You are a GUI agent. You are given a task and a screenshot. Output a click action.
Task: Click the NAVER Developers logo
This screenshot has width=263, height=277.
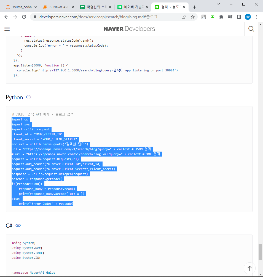[129, 29]
